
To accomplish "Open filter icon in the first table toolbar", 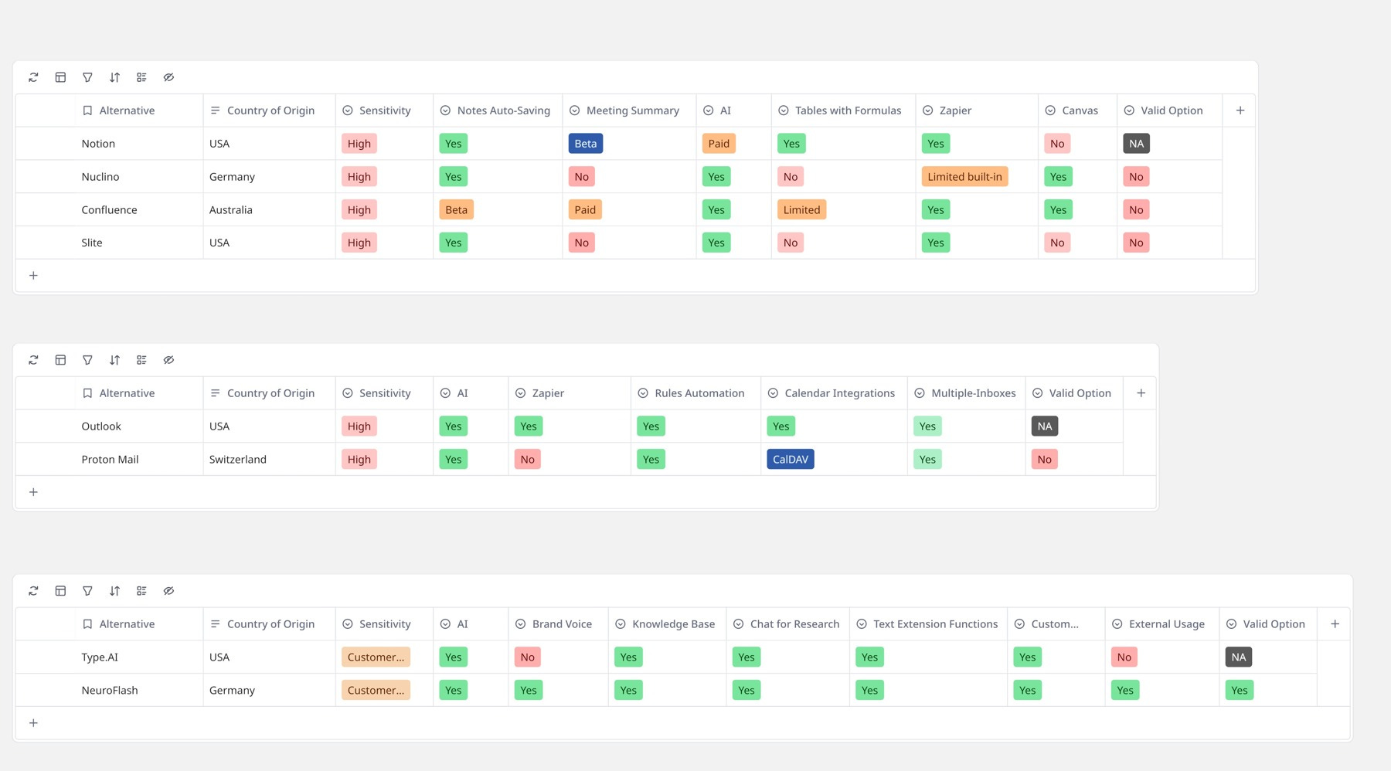I will tap(87, 77).
